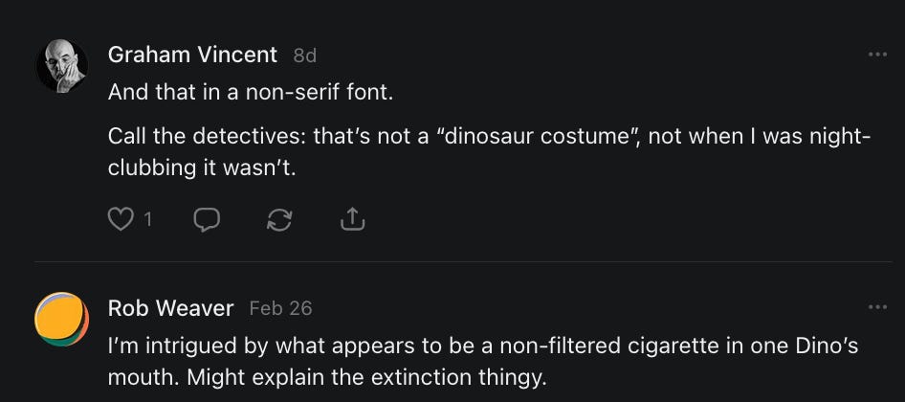905x402 pixels.
Task: Visit Graham Vincent's profile via his name
Action: pos(192,55)
